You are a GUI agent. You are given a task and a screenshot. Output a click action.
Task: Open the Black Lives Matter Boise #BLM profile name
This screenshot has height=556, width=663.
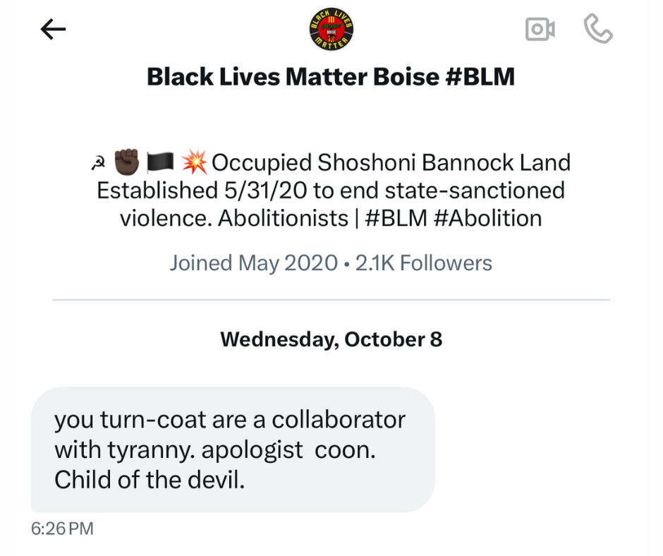[x=331, y=76]
